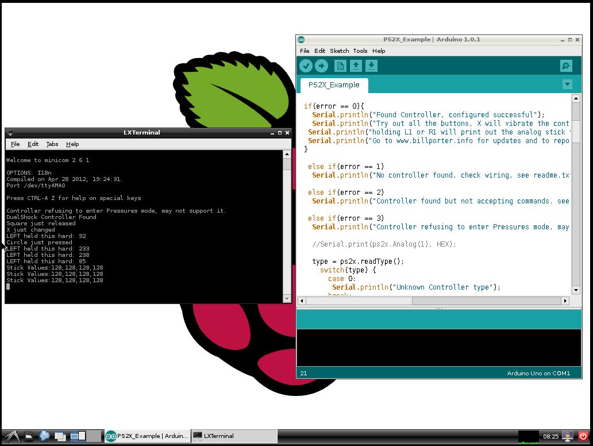Open the LXDE start menu icon
593x446 pixels.
coord(11,436)
